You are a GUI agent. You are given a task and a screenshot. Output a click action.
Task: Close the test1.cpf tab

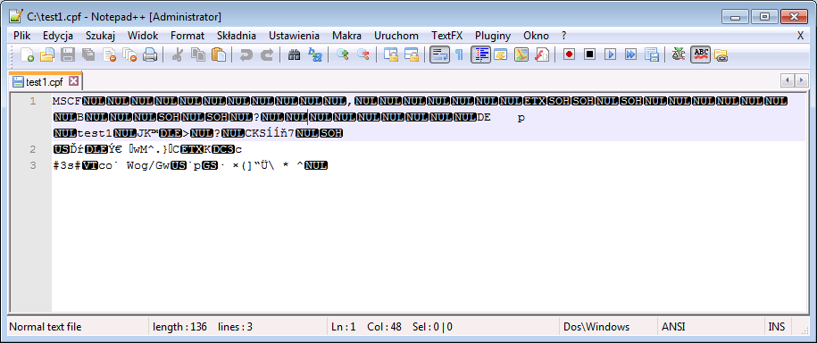(73, 81)
